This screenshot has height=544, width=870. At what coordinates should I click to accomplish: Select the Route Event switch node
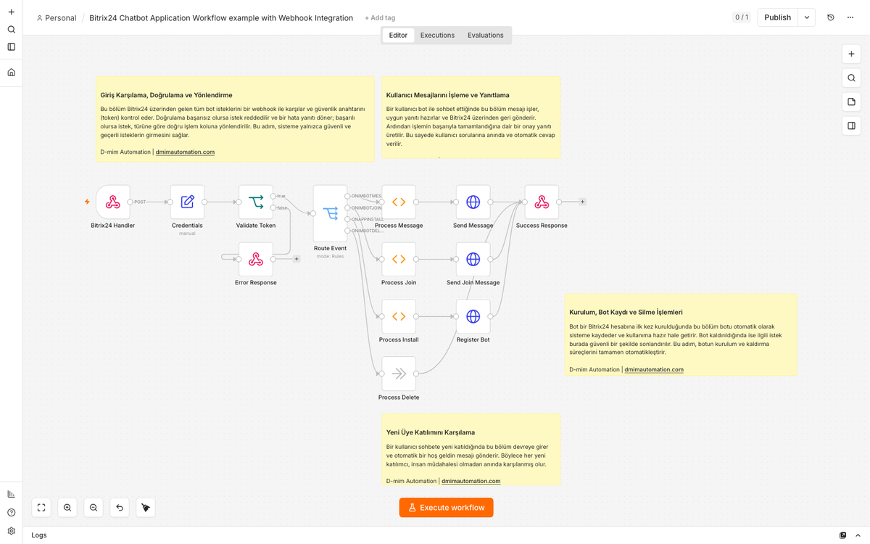(x=331, y=213)
